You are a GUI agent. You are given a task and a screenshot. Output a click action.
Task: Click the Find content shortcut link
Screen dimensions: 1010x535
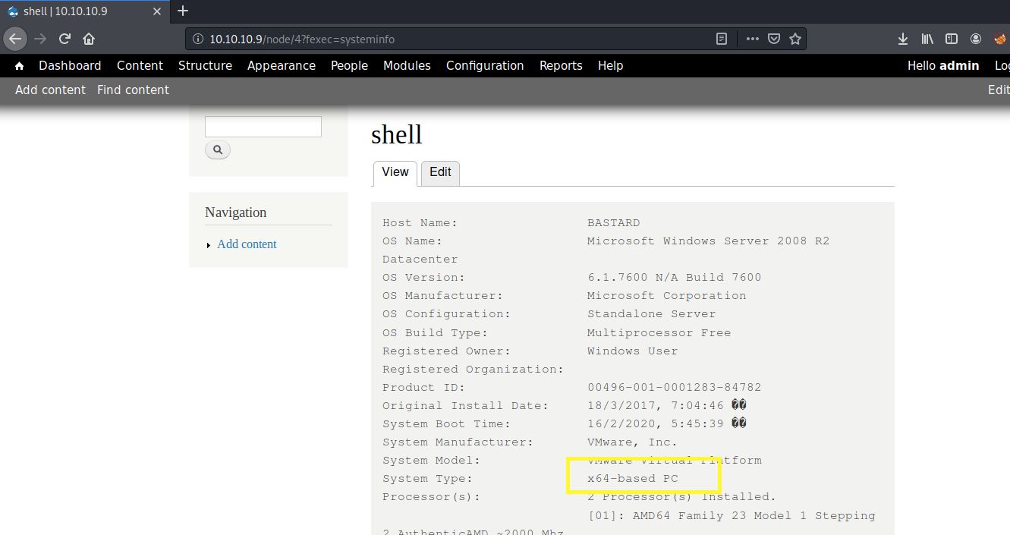pyautogui.click(x=133, y=90)
